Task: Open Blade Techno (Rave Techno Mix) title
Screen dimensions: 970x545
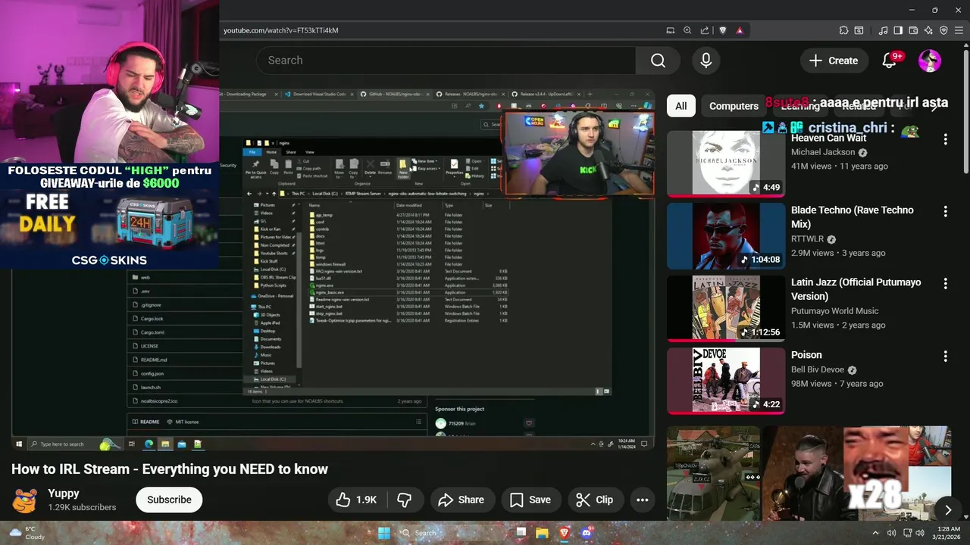Action: [x=853, y=216]
